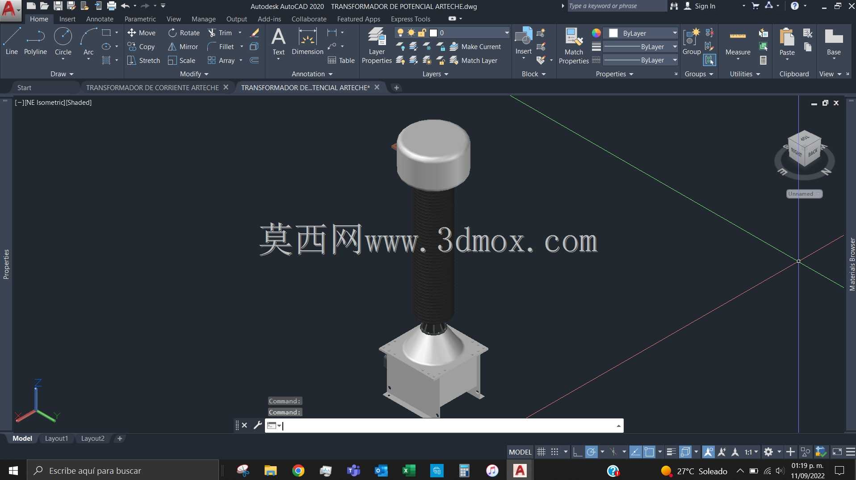Click the Erase tool icon
The image size is (856, 480).
(255, 33)
